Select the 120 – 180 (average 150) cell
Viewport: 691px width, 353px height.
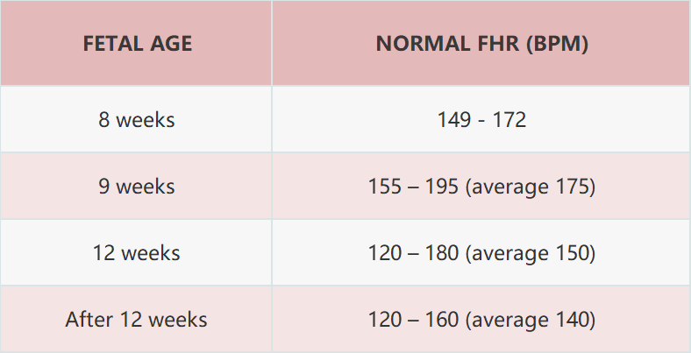(481, 252)
